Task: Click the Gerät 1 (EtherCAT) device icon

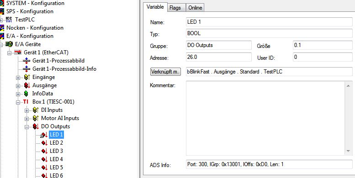Action: click(x=18, y=52)
